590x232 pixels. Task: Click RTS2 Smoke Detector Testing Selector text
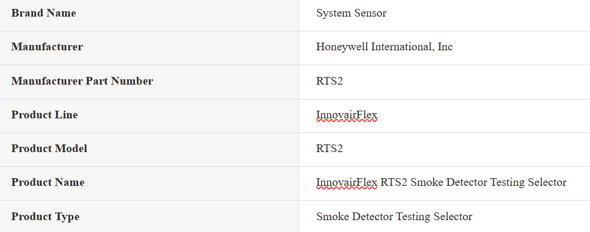pyautogui.click(x=473, y=182)
